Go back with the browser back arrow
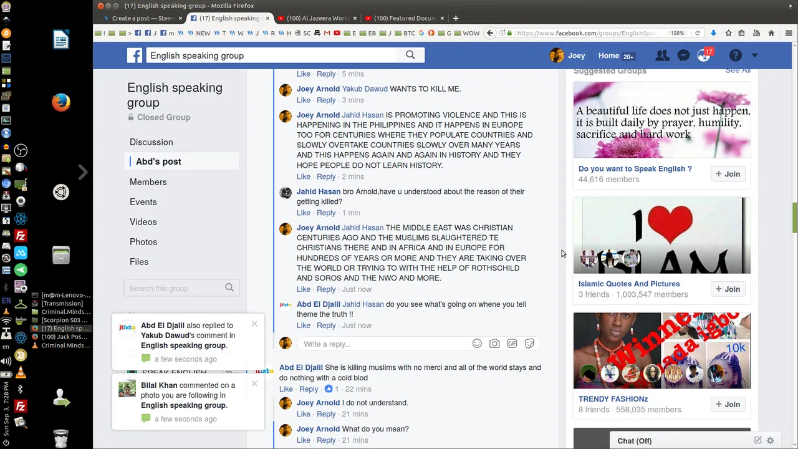The width and height of the screenshot is (798, 449). 490,33
